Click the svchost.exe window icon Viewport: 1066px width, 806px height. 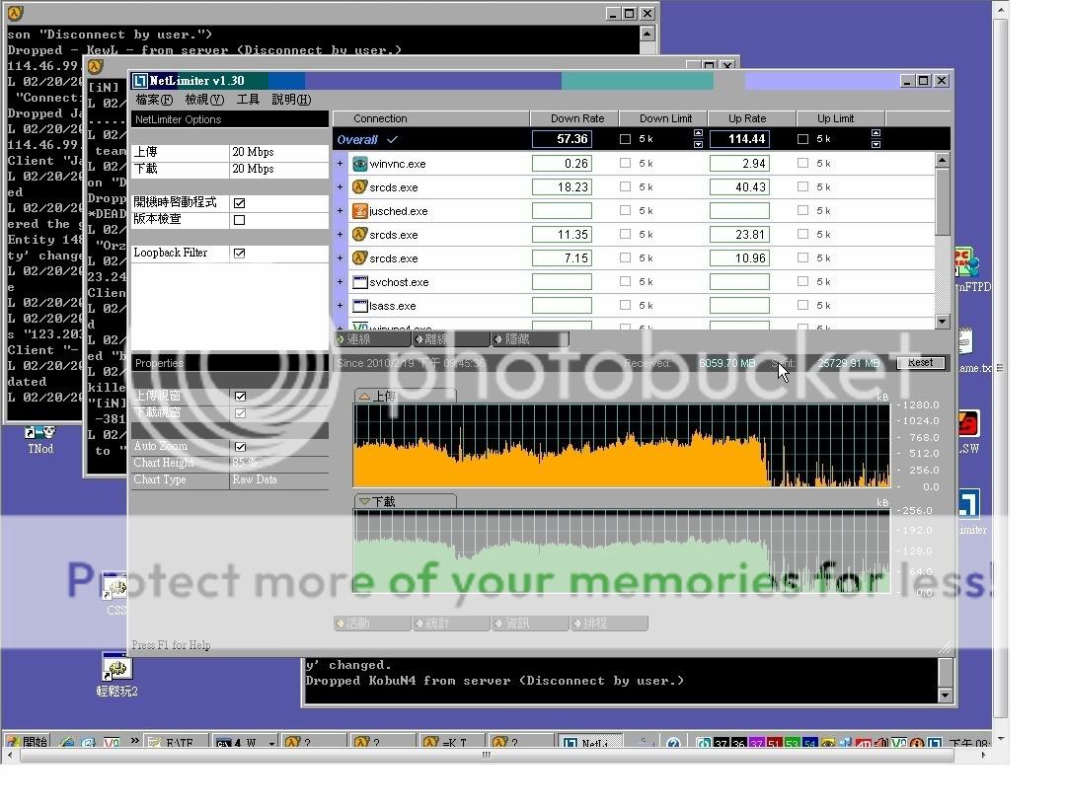coord(359,282)
